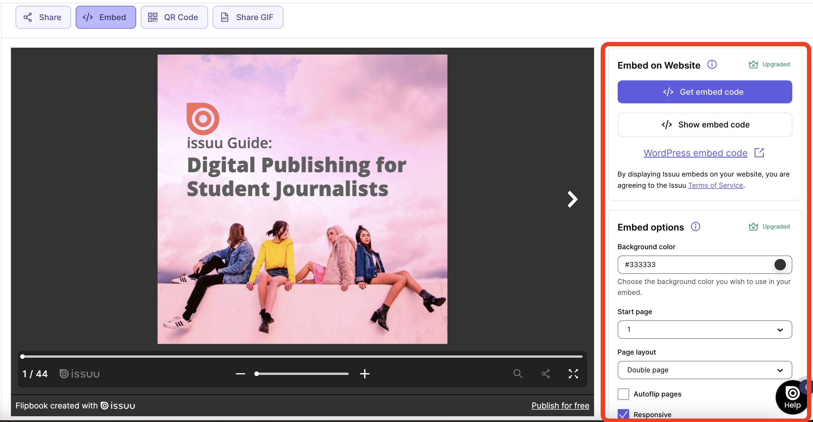Image resolution: width=813 pixels, height=422 pixels.
Task: Click the Upgraded crown icon in Embed options
Action: click(x=753, y=227)
